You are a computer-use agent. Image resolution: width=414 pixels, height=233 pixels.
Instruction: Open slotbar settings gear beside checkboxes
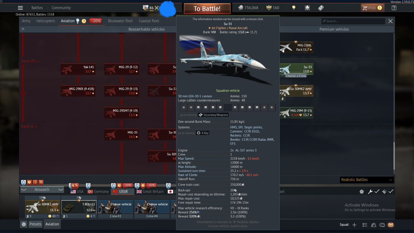coord(362,192)
